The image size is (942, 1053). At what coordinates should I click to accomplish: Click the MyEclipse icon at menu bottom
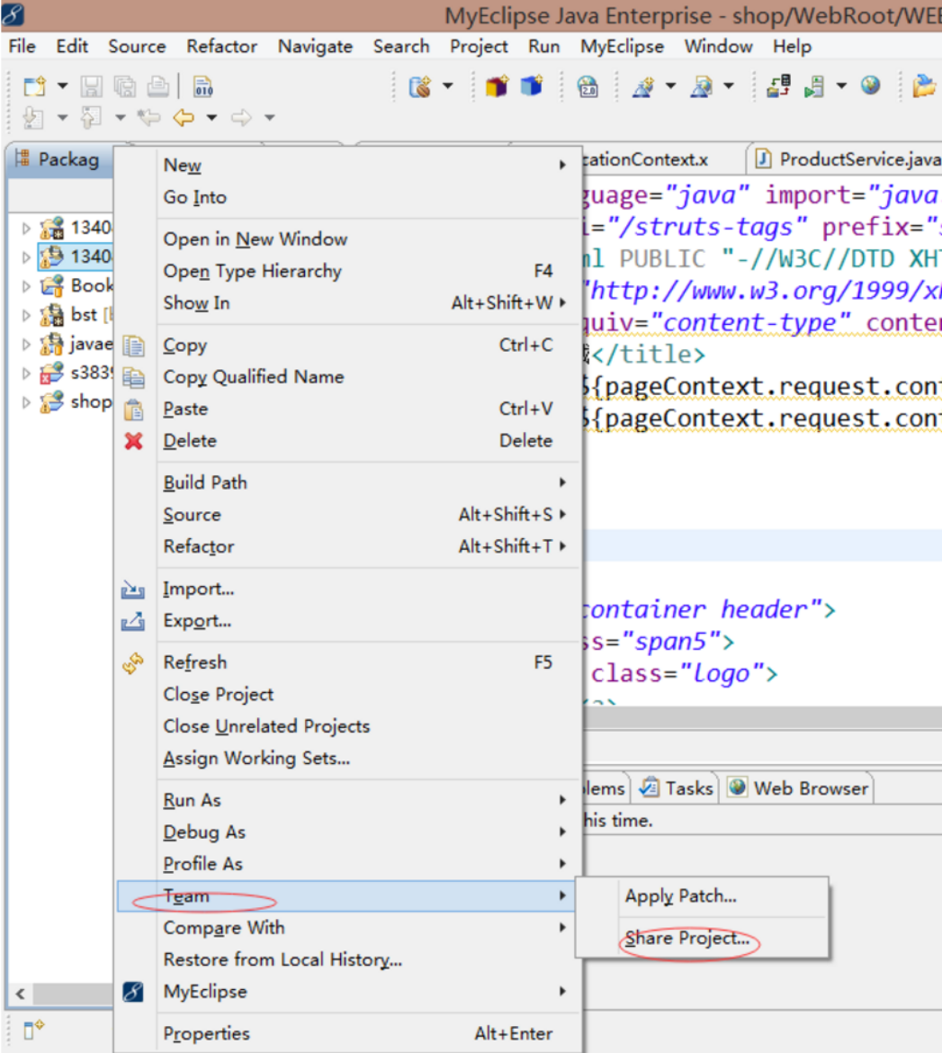pyautogui.click(x=133, y=991)
